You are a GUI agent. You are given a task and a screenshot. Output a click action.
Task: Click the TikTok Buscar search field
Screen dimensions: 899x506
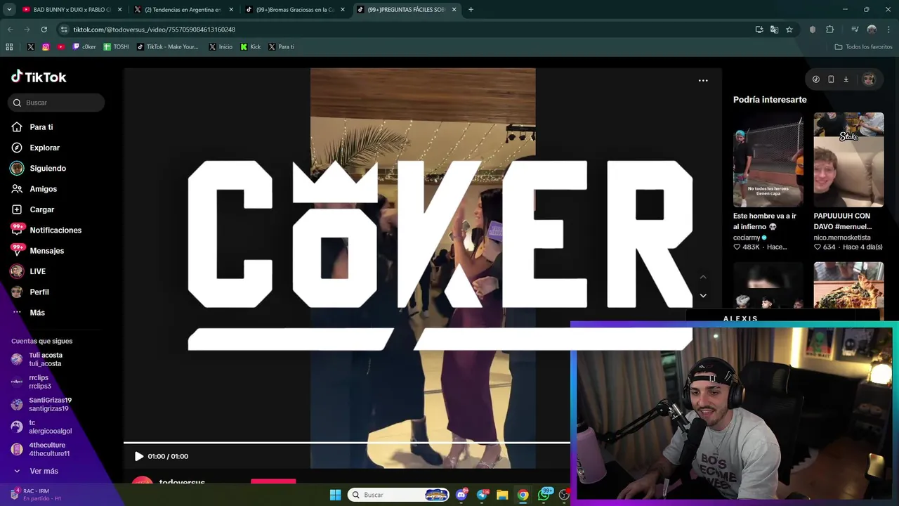pyautogui.click(x=56, y=103)
